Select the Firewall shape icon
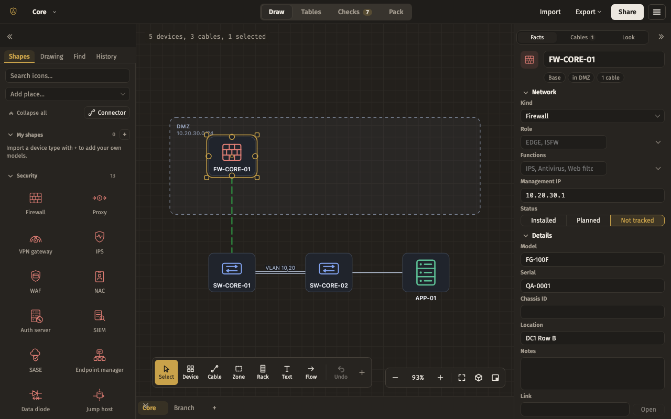The height and width of the screenshot is (419, 671). pos(36,203)
